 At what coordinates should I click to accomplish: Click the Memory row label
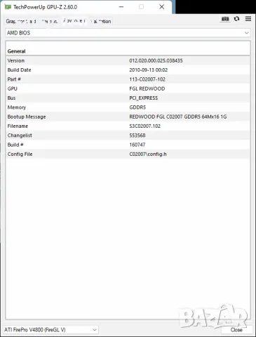click(17, 107)
